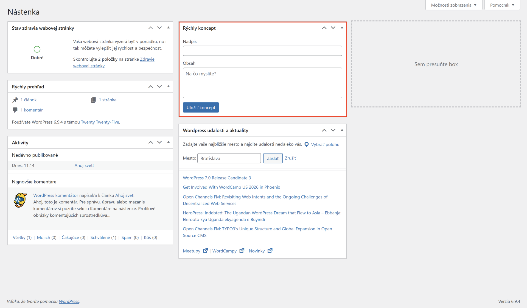527x308 pixels.
Task: Open the Meetupy link
Action: (192, 251)
